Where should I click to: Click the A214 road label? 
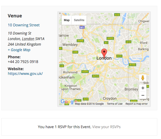pos(95,76)
